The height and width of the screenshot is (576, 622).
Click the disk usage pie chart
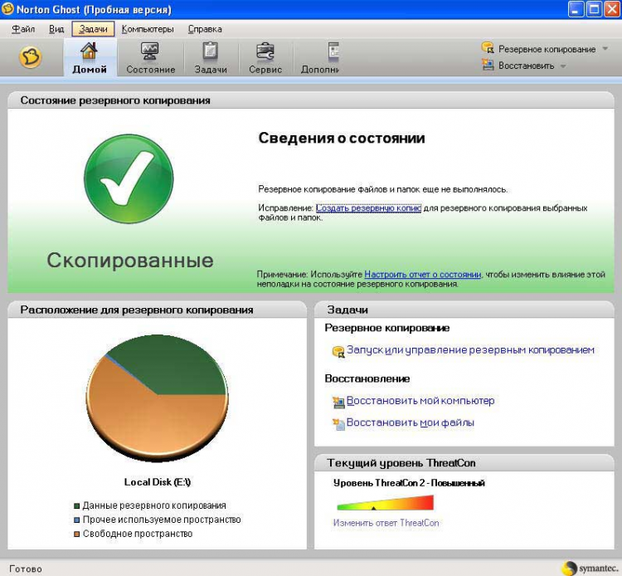click(157, 398)
